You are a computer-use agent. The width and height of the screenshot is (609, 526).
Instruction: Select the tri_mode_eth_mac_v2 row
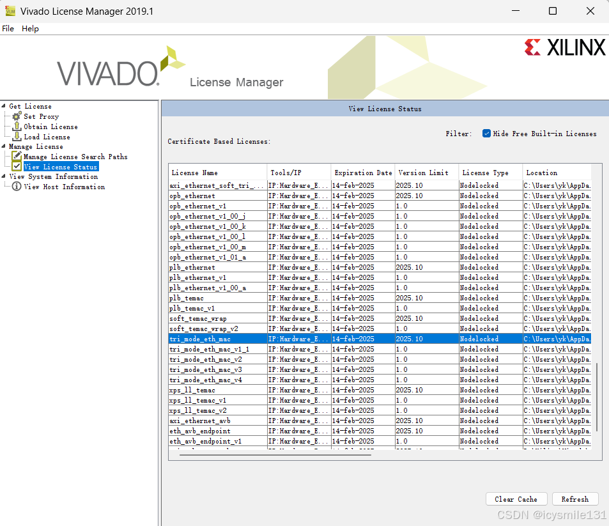coord(380,359)
